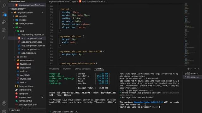Collapse the angular-course folder

click(x=12, y=13)
